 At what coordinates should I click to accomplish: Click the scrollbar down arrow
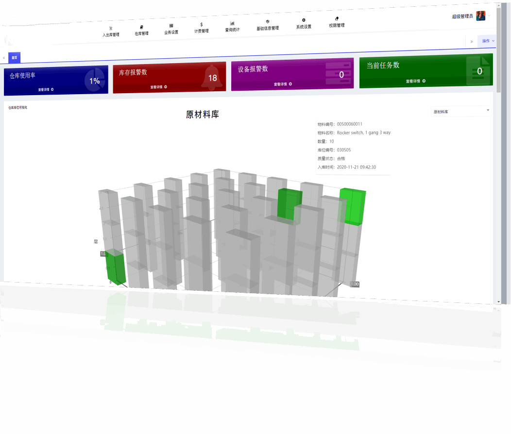(499, 301)
